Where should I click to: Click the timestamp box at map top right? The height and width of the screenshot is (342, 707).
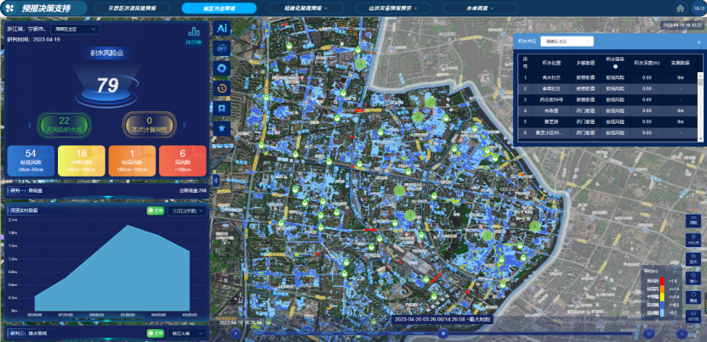pyautogui.click(x=681, y=25)
